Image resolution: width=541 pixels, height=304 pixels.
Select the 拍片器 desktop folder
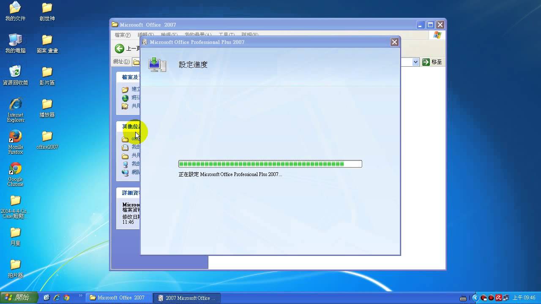[15, 268]
